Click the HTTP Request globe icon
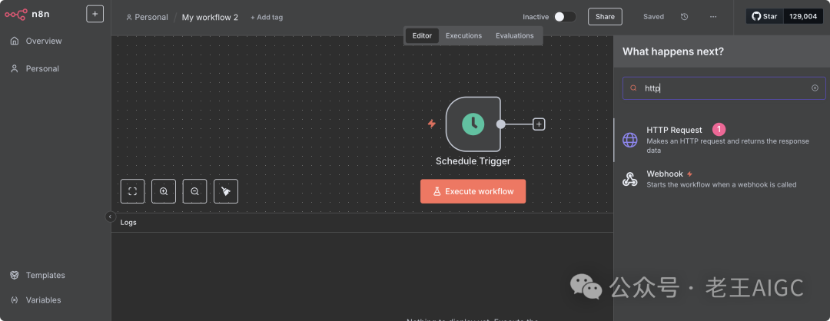The image size is (830, 321). 630,140
